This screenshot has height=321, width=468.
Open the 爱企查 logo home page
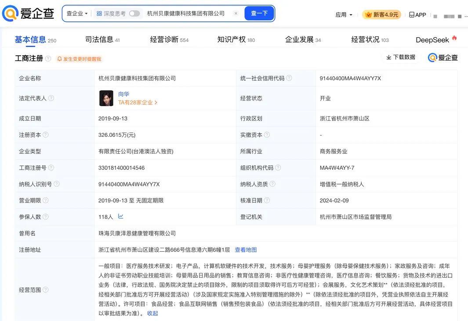click(28, 14)
